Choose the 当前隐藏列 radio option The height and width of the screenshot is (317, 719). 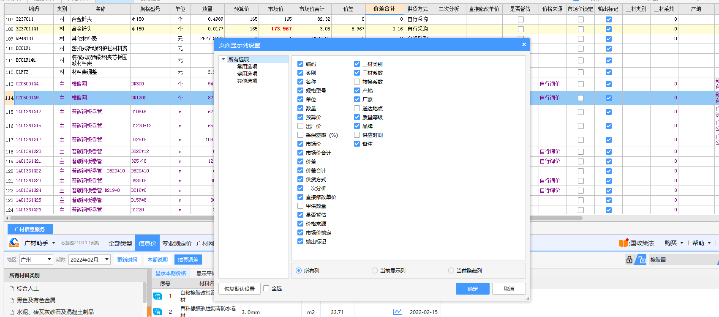pos(451,271)
